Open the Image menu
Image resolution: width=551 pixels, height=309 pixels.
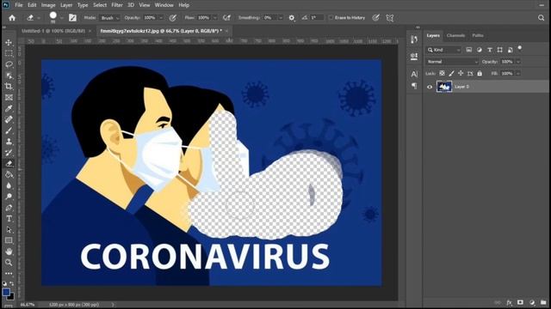click(x=48, y=5)
